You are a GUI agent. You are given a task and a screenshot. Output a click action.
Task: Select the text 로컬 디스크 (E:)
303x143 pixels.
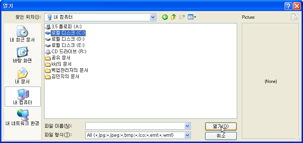(x=68, y=45)
